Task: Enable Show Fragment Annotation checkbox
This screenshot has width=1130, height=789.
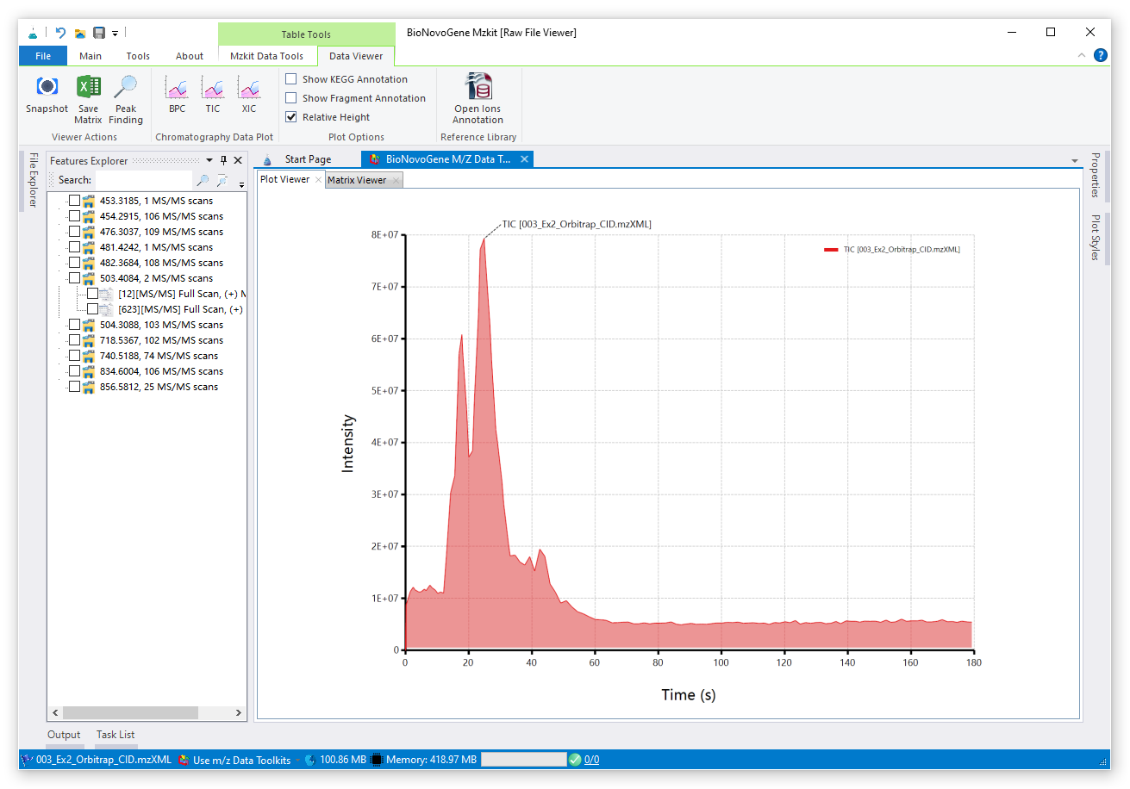Action: click(291, 98)
